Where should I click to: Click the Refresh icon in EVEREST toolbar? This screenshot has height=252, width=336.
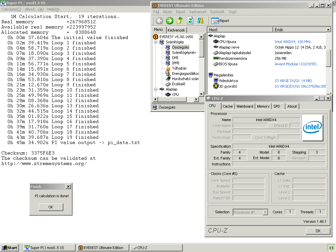pos(190,21)
